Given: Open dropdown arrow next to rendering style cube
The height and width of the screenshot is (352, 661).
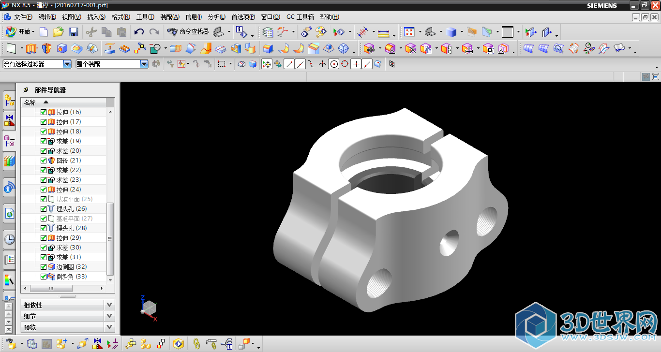Looking at the screenshot, I should click(x=462, y=32).
